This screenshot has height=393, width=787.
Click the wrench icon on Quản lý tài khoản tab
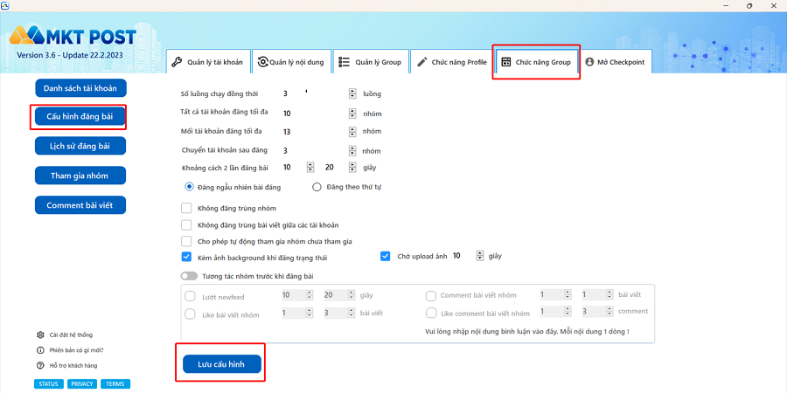[177, 62]
